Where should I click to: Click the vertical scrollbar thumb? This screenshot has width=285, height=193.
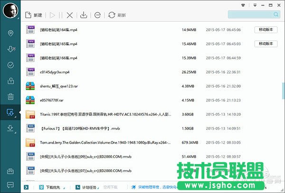(x=284, y=91)
